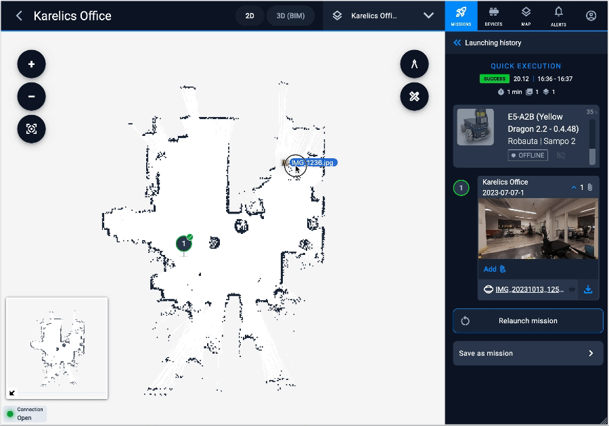Go back using the top-left arrow

coord(19,16)
